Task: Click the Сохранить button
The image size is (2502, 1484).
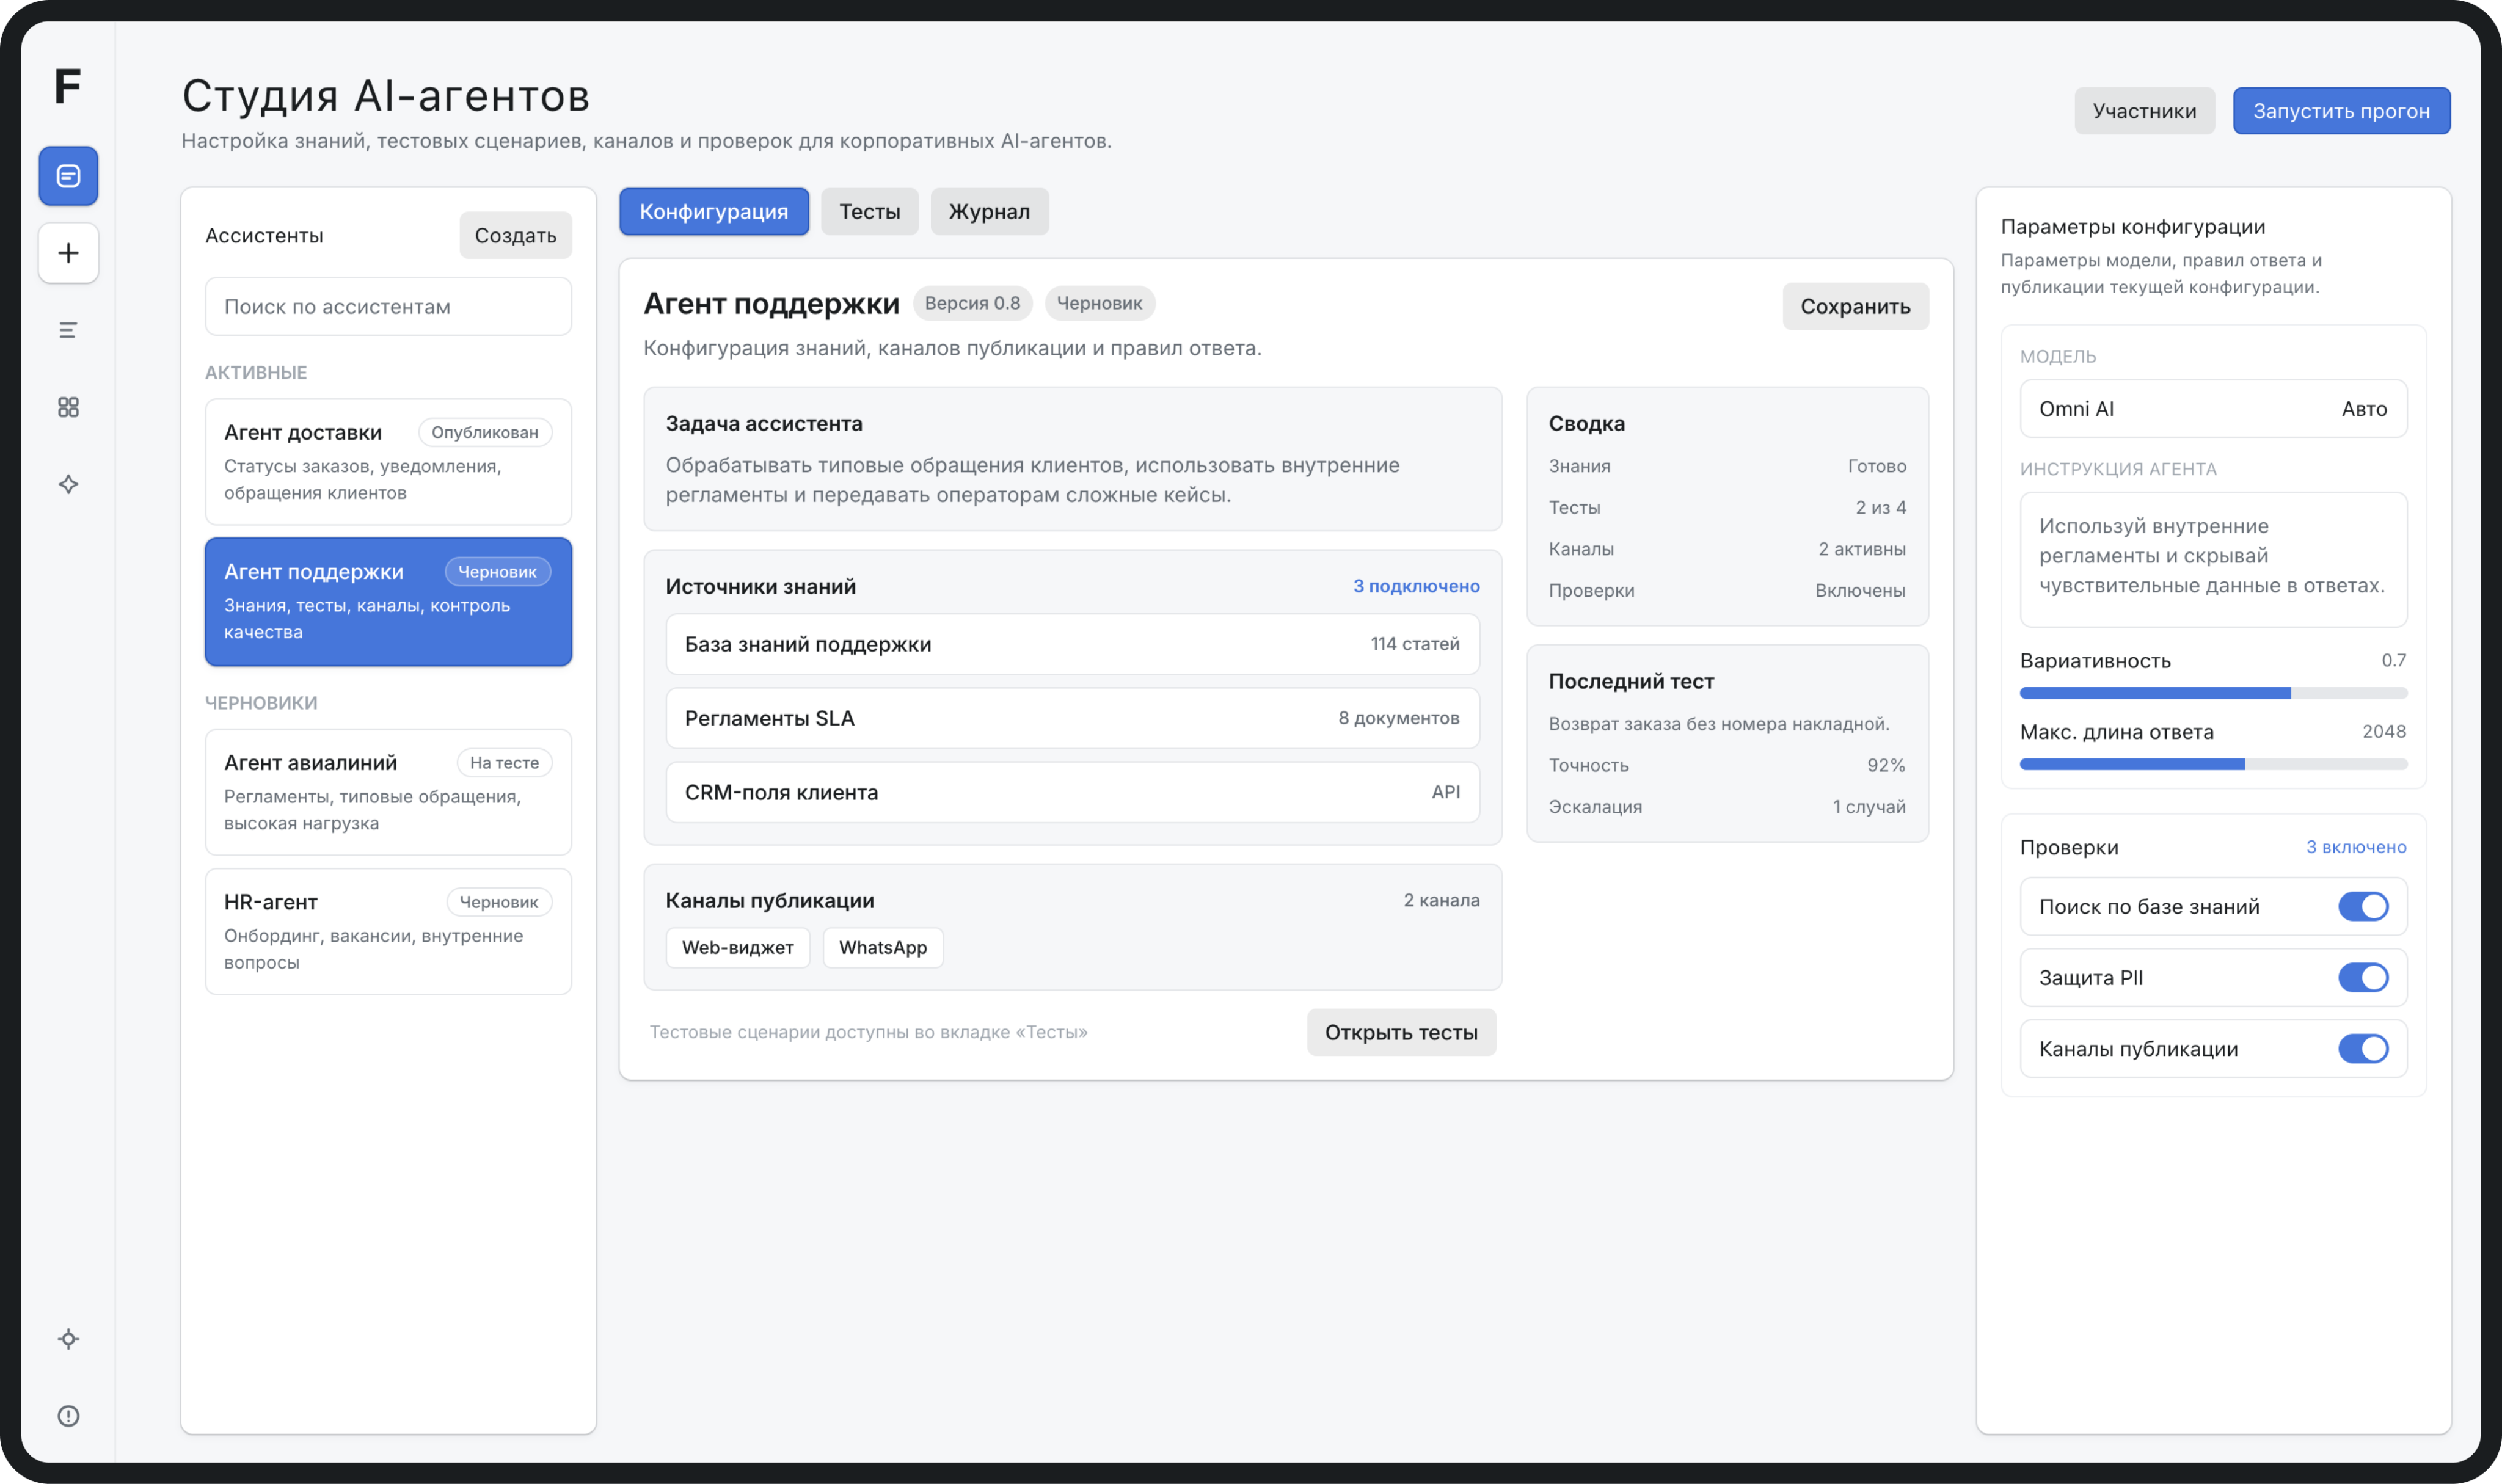Action: (1854, 306)
